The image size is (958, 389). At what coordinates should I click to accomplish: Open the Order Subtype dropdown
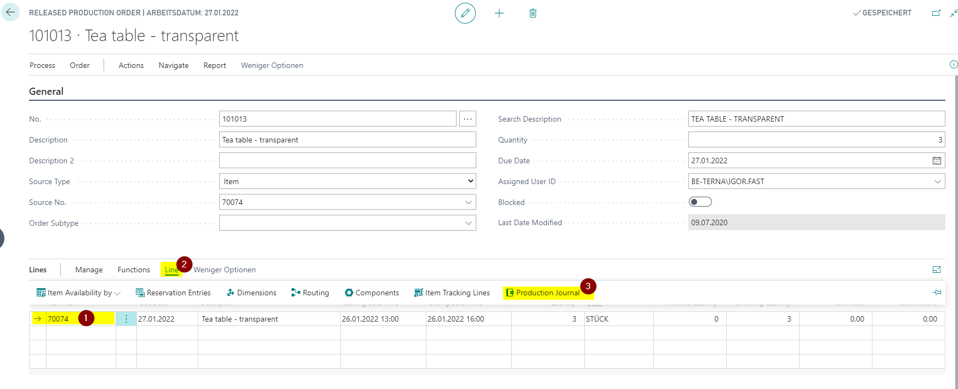[469, 223]
